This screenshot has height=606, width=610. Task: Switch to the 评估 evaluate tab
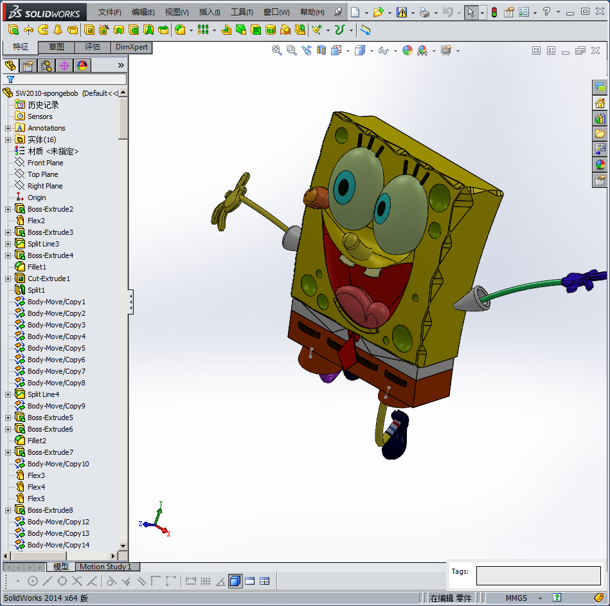[93, 47]
